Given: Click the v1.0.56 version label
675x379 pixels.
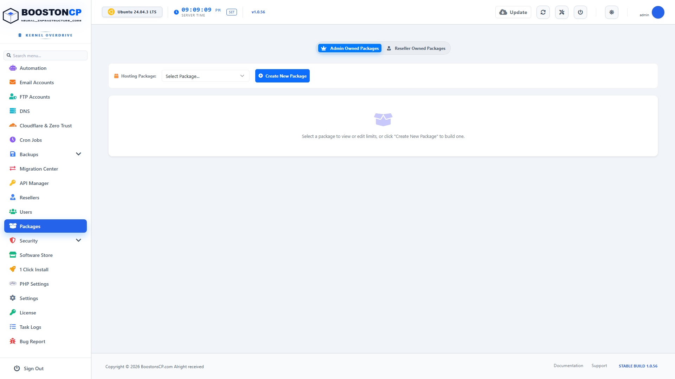Looking at the screenshot, I should pos(258,12).
